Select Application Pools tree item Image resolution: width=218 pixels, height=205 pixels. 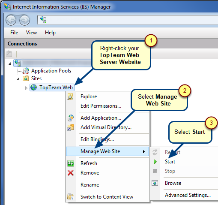click(x=51, y=71)
